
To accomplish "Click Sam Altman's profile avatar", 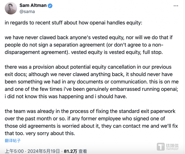I will click(11, 8).
